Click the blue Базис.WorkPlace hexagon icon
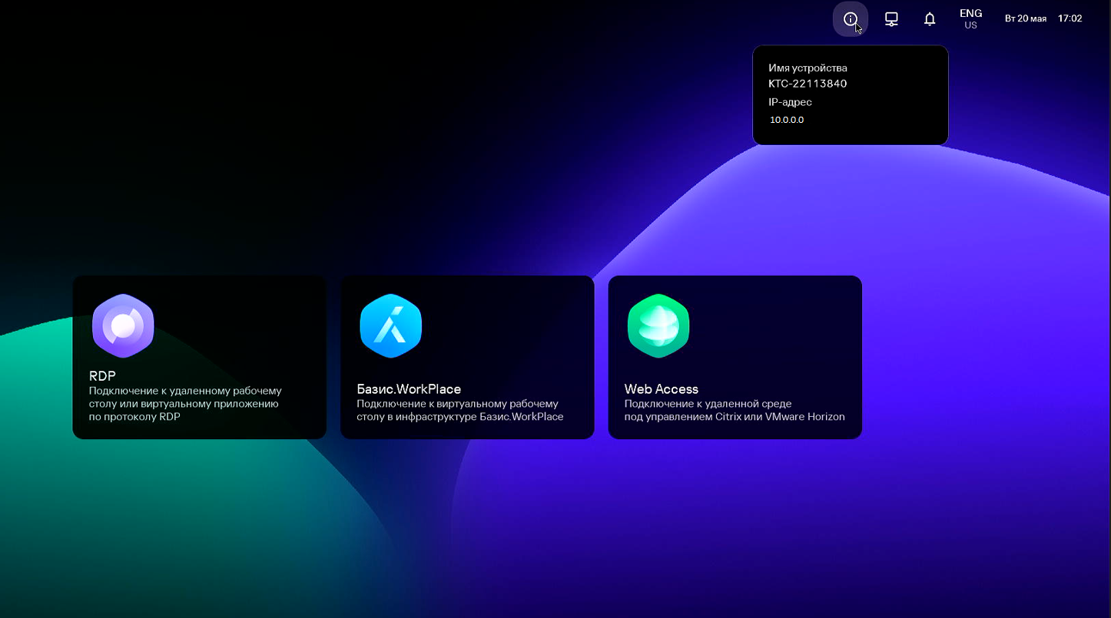 pos(390,326)
